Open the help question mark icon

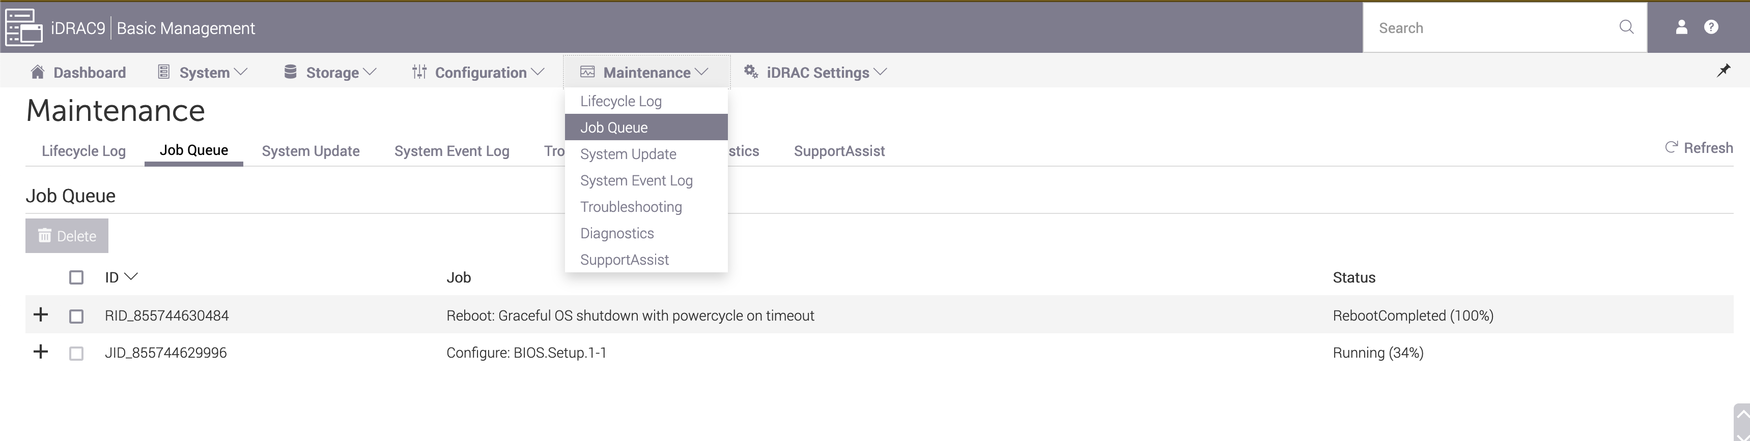point(1711,27)
